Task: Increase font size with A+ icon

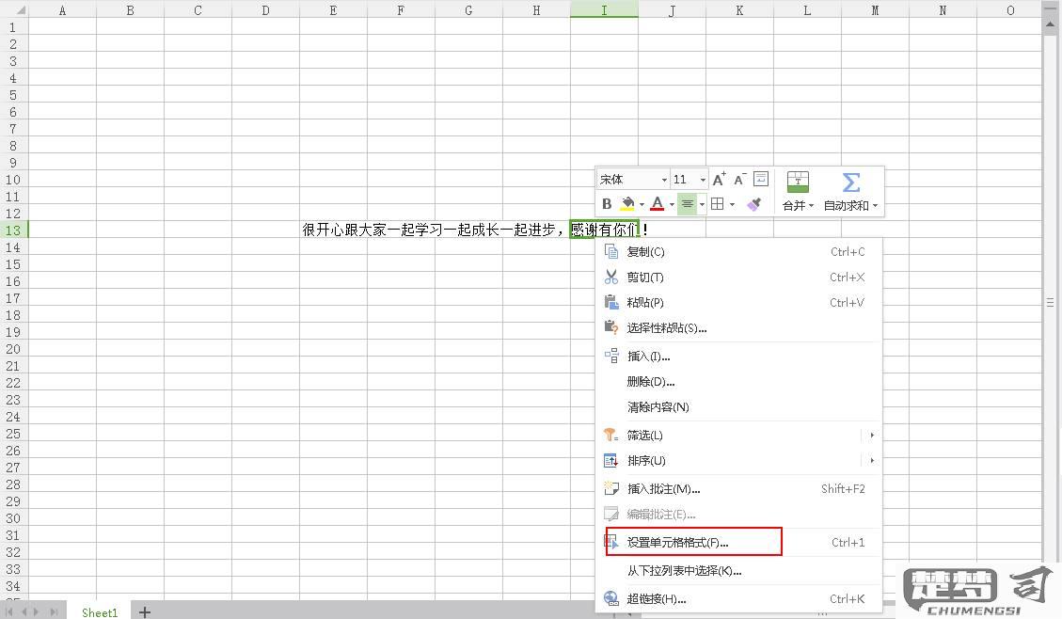Action: tap(719, 179)
